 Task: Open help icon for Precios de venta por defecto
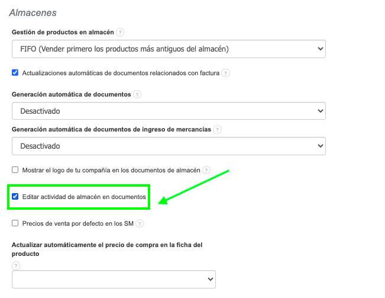coord(140,224)
